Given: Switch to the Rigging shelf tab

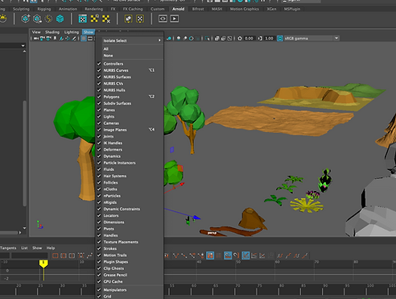Looking at the screenshot, I should pos(44,9).
